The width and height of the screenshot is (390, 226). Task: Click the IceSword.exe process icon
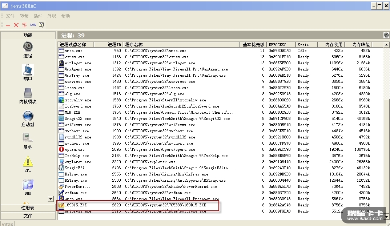(61, 106)
